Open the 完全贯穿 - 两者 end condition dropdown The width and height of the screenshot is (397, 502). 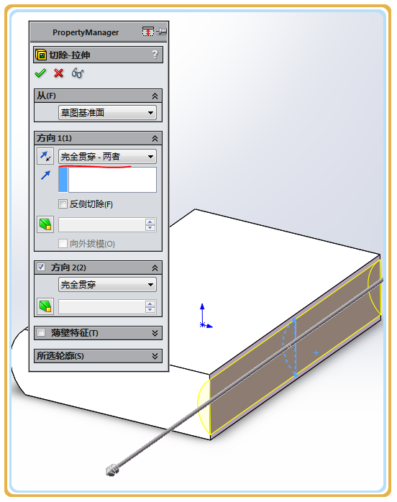(x=107, y=157)
